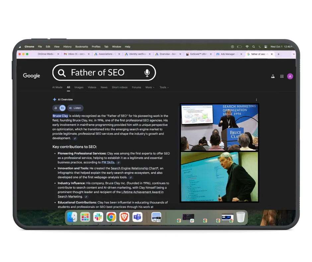Click the search magnifier icon in the search box
This screenshot has width=312, height=262.
62,73
